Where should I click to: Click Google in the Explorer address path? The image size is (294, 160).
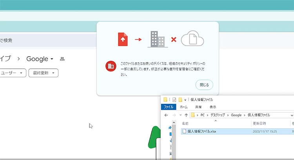(x=236, y=115)
